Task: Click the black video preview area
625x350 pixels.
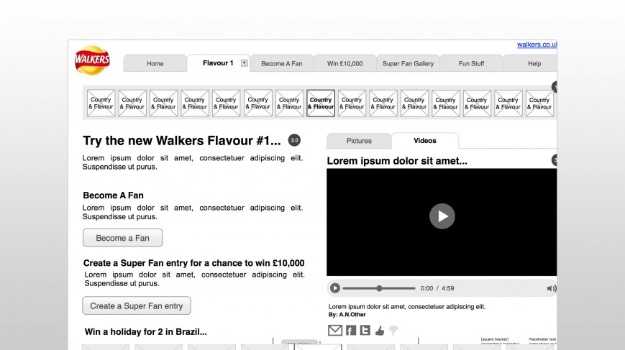Action: (x=442, y=222)
